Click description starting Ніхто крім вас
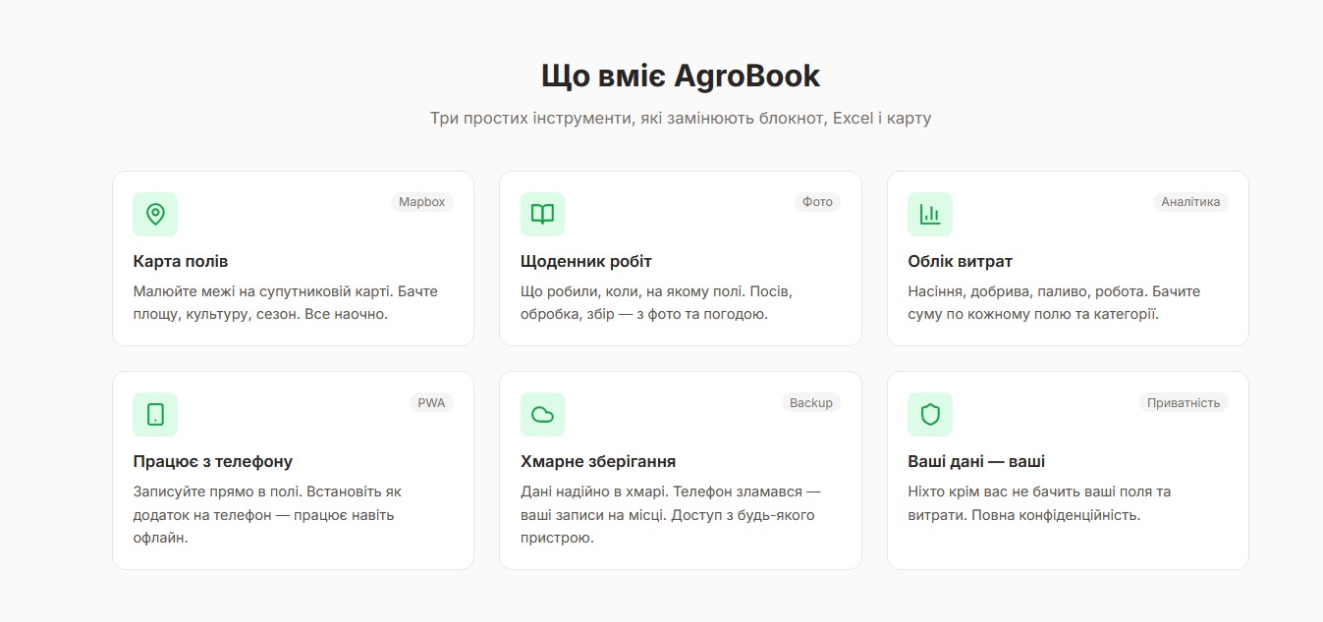The width and height of the screenshot is (1323, 622). [1039, 503]
